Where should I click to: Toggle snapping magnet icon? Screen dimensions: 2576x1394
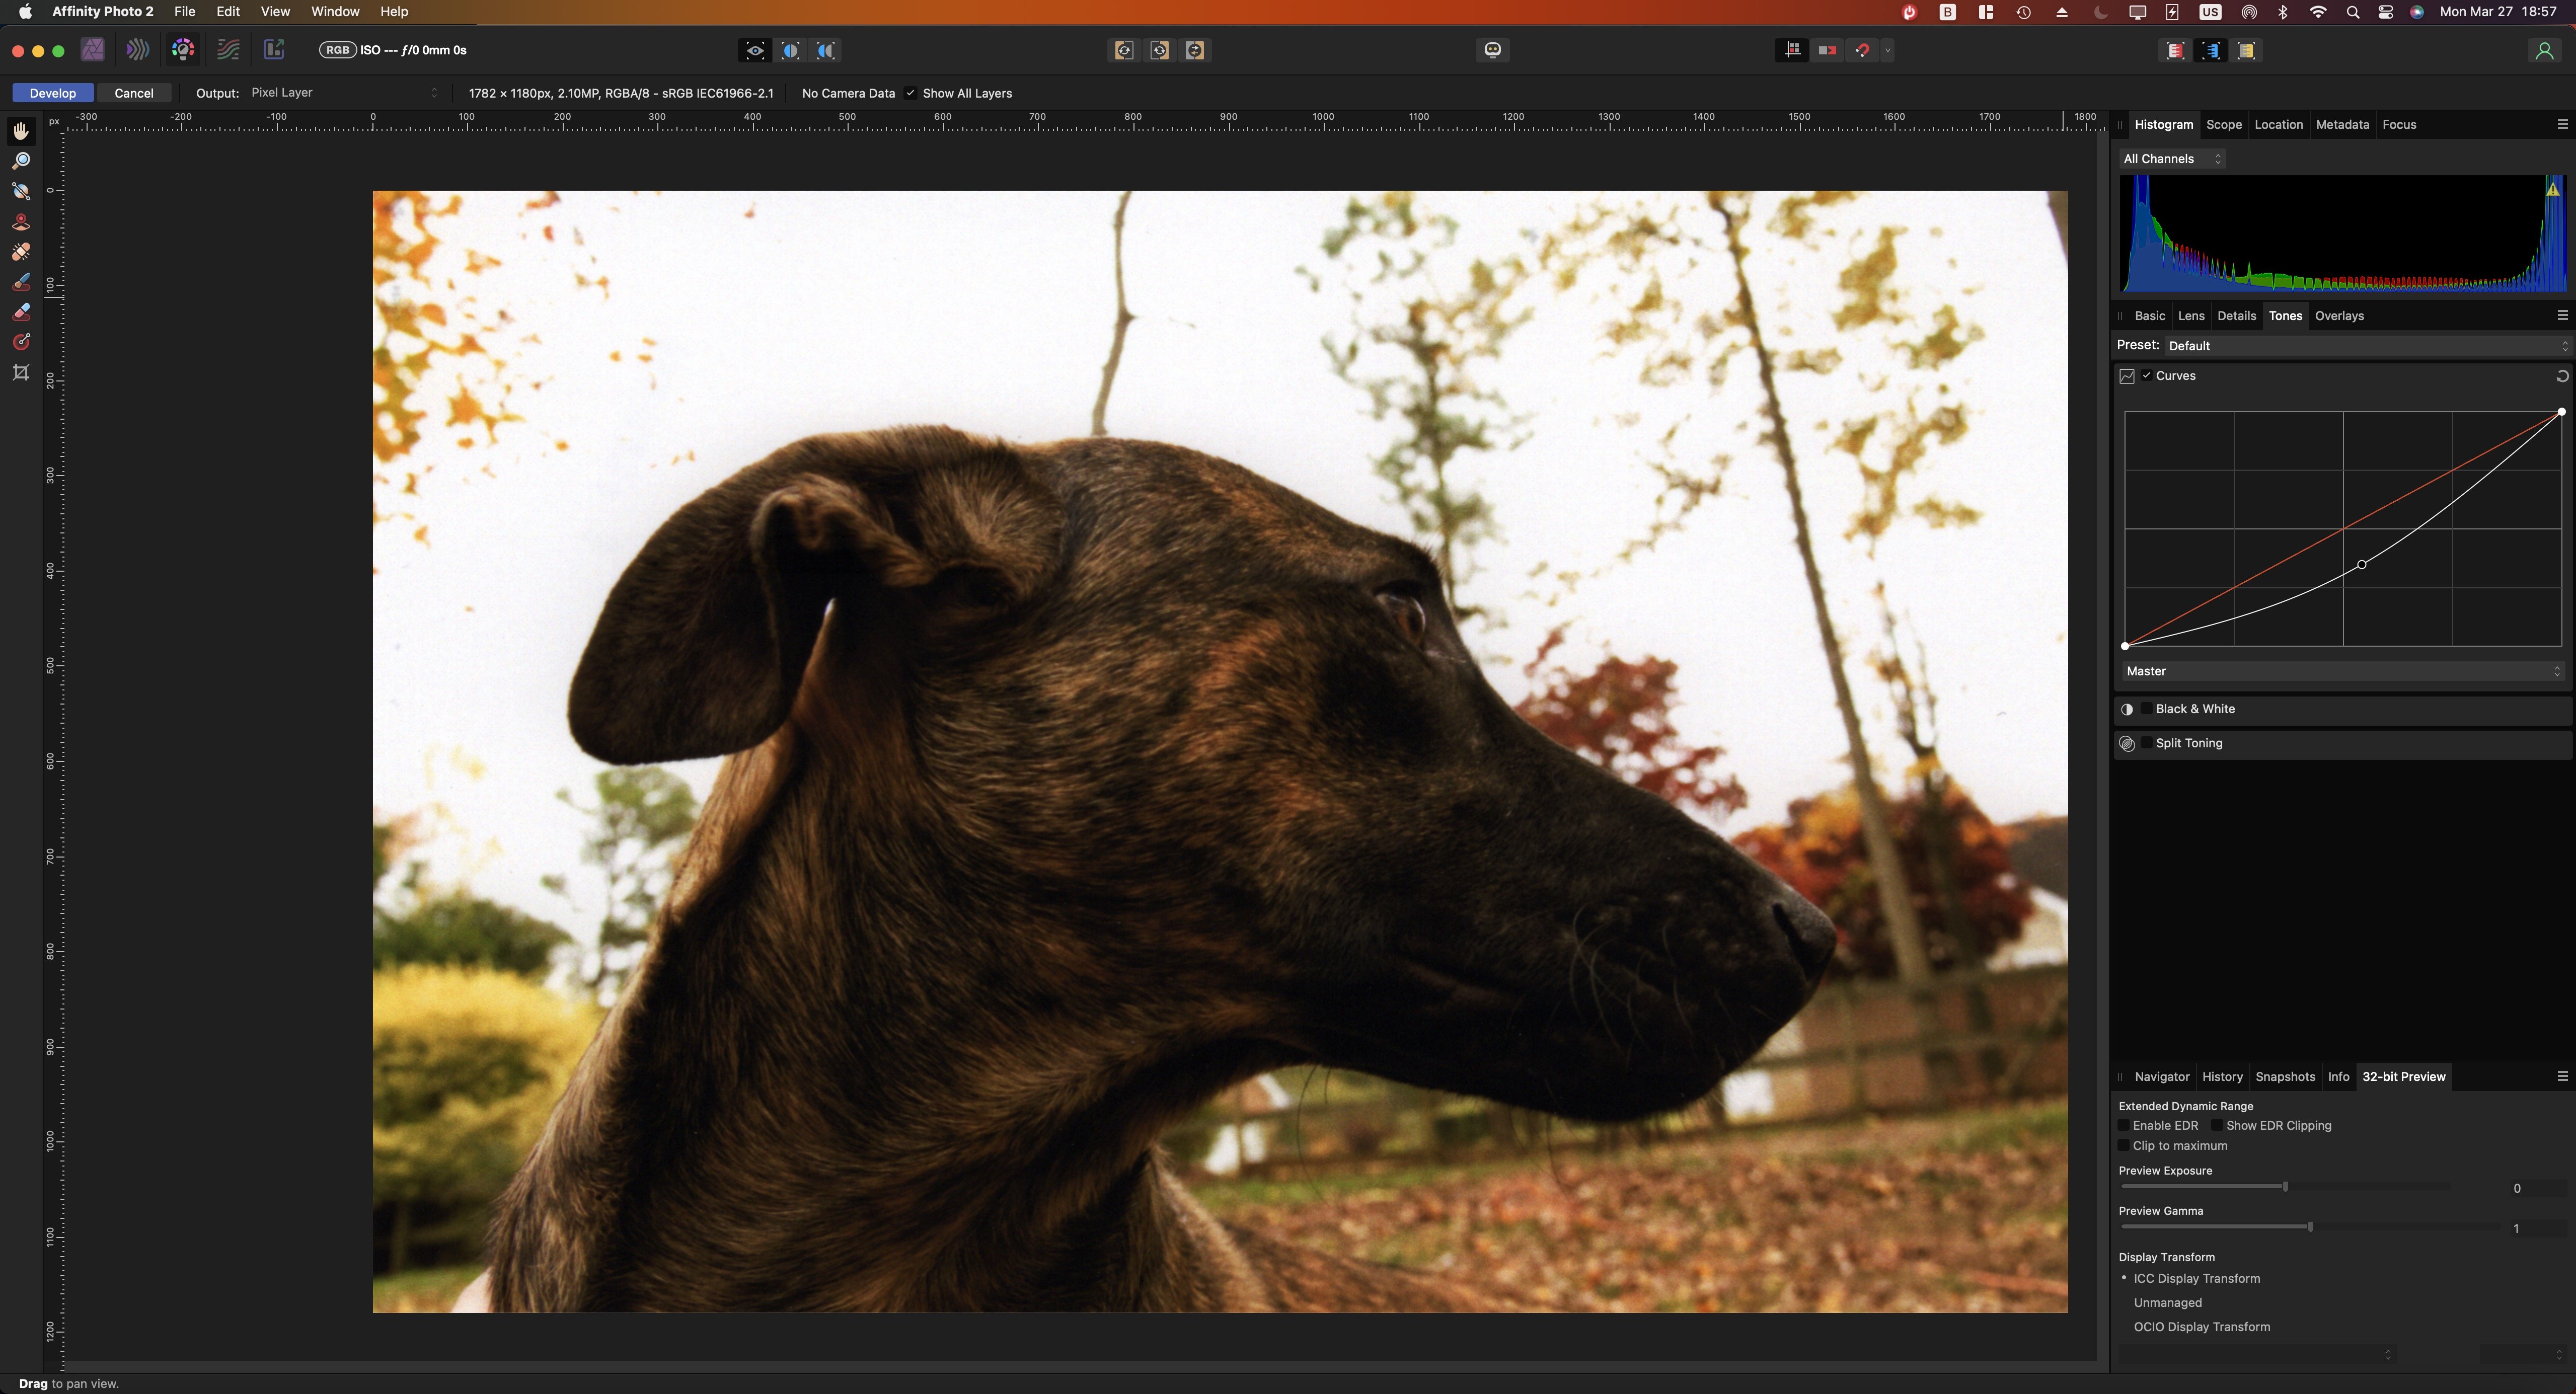pos(1862,50)
